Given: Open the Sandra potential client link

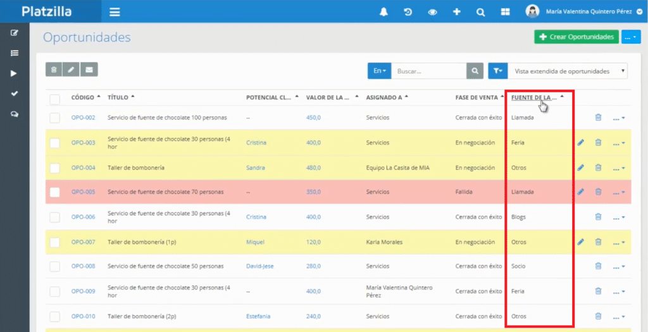Looking at the screenshot, I should coord(256,168).
